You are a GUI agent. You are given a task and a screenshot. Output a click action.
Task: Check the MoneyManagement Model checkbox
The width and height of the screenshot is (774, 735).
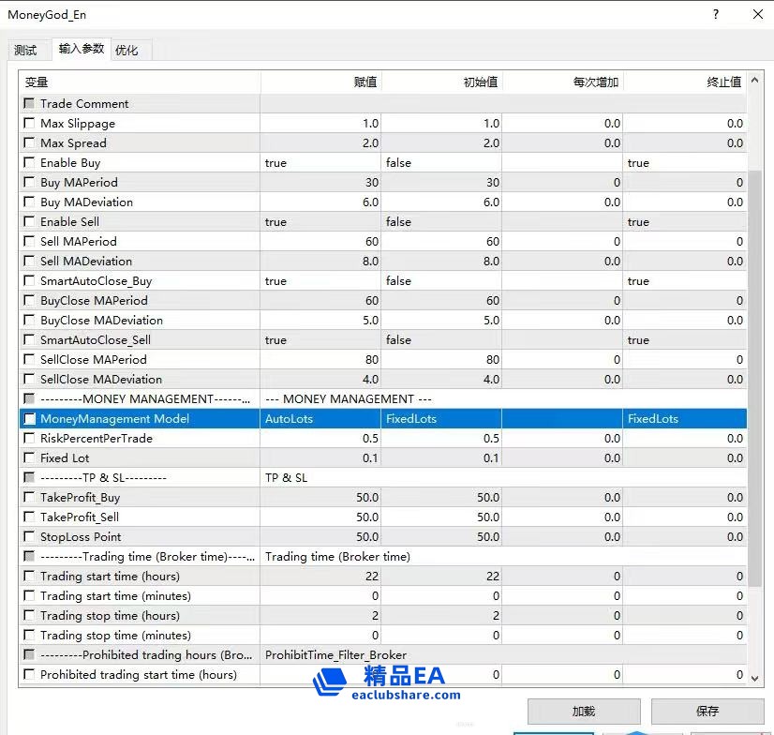click(29, 419)
